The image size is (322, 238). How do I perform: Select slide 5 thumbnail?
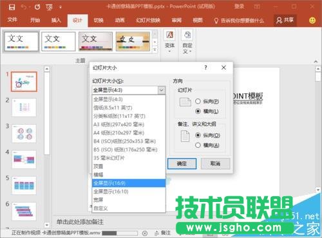[x=24, y=185]
